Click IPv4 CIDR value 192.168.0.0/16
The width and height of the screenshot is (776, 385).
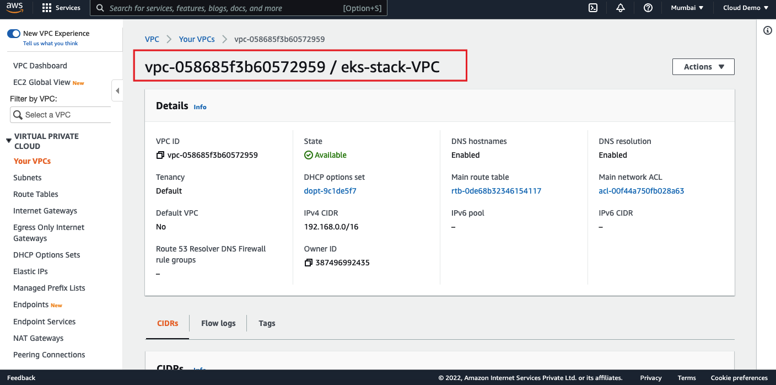[x=331, y=227]
